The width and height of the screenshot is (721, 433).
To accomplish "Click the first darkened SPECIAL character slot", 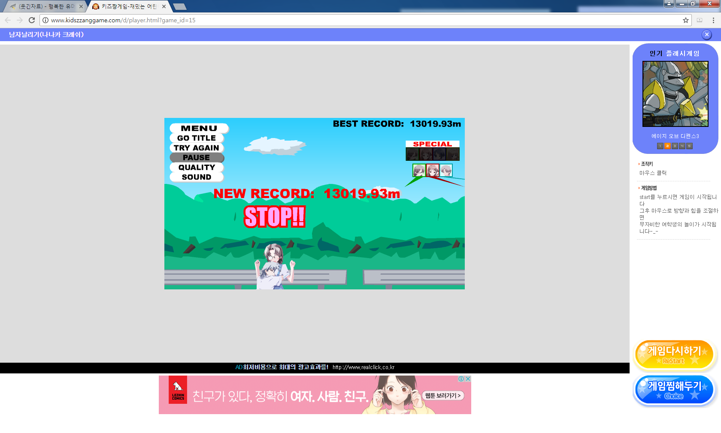I will point(413,154).
